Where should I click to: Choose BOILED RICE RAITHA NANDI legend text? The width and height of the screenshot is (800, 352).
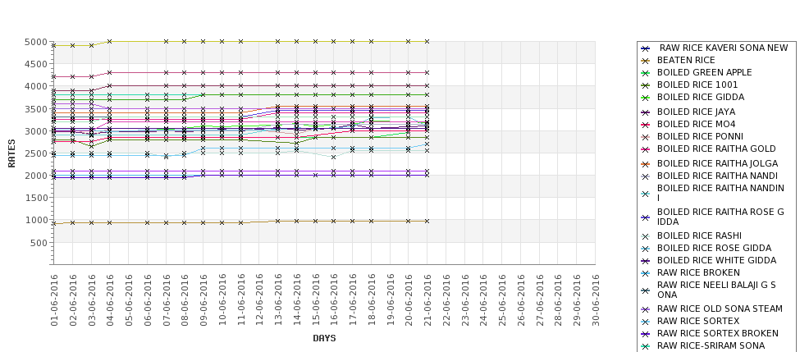717,176
